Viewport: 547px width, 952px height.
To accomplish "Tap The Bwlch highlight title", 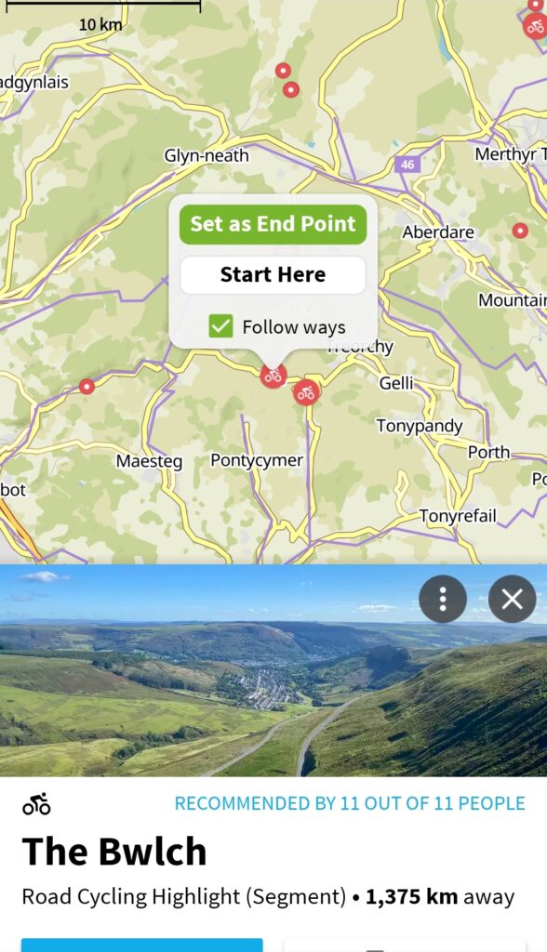I will pos(114,852).
